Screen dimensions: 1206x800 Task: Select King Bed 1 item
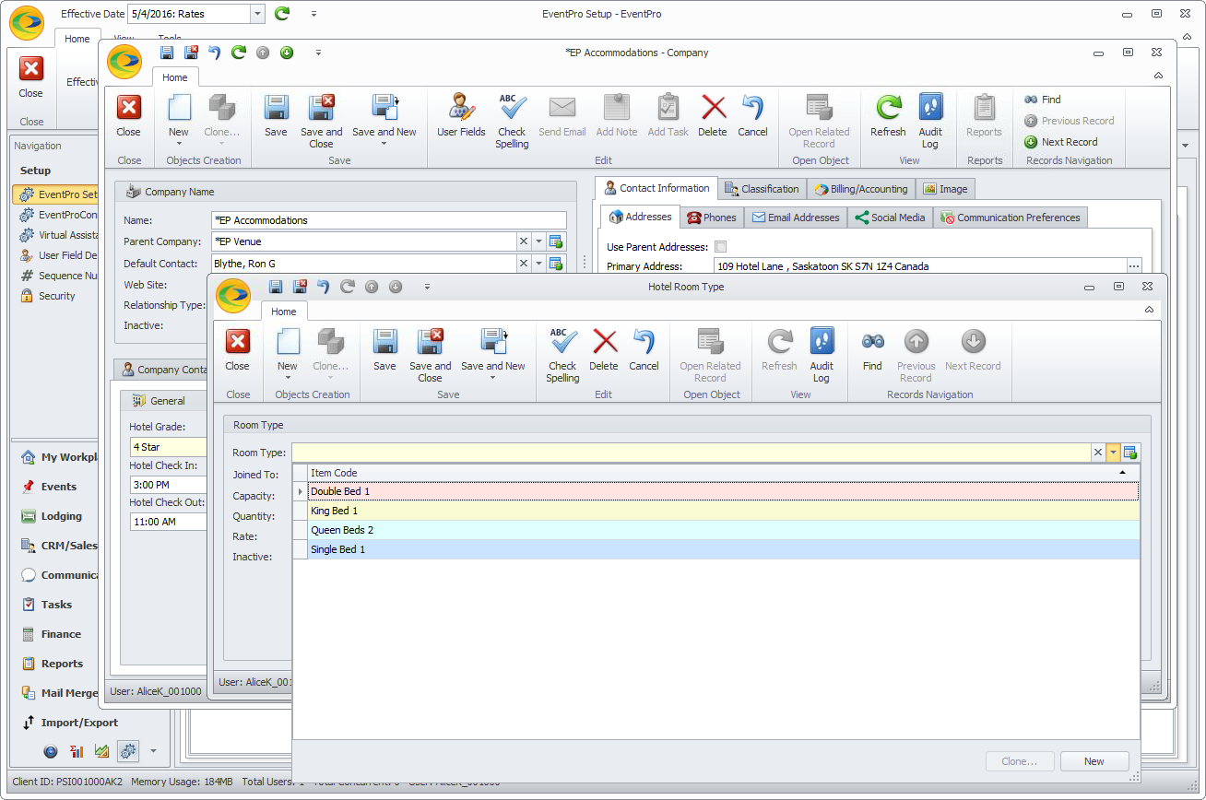[x=723, y=511]
